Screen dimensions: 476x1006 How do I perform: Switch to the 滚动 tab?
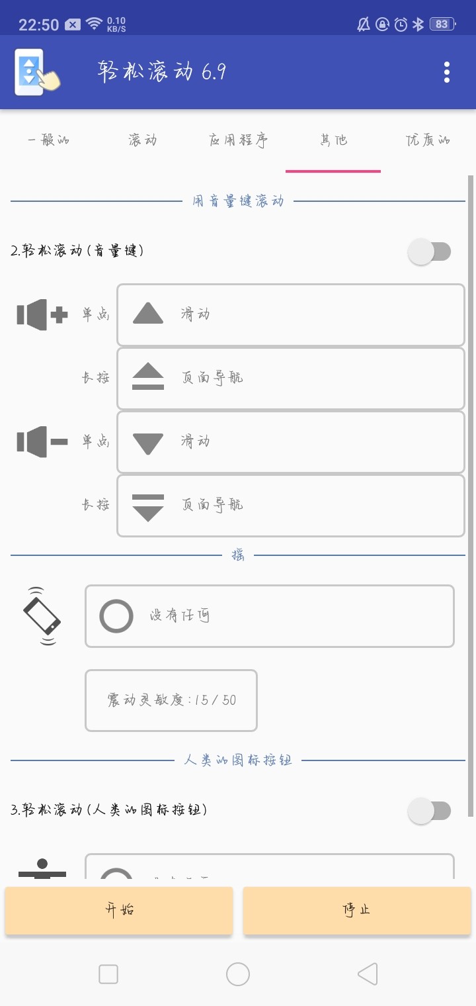point(143,140)
